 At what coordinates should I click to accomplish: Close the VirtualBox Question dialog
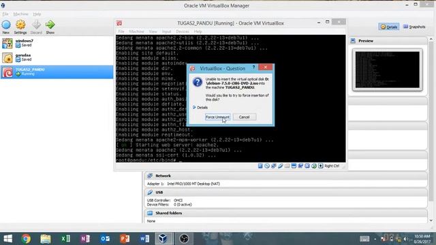click(x=265, y=67)
